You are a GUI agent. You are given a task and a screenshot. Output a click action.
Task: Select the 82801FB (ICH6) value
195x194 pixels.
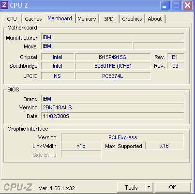click(x=113, y=66)
